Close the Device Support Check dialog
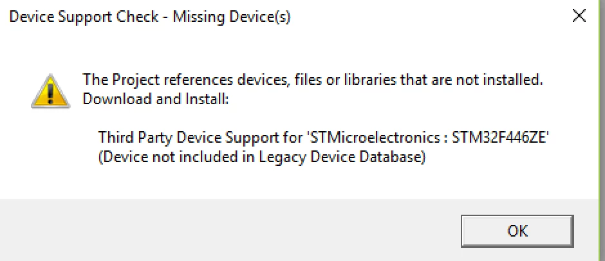The width and height of the screenshot is (605, 261). click(x=579, y=17)
